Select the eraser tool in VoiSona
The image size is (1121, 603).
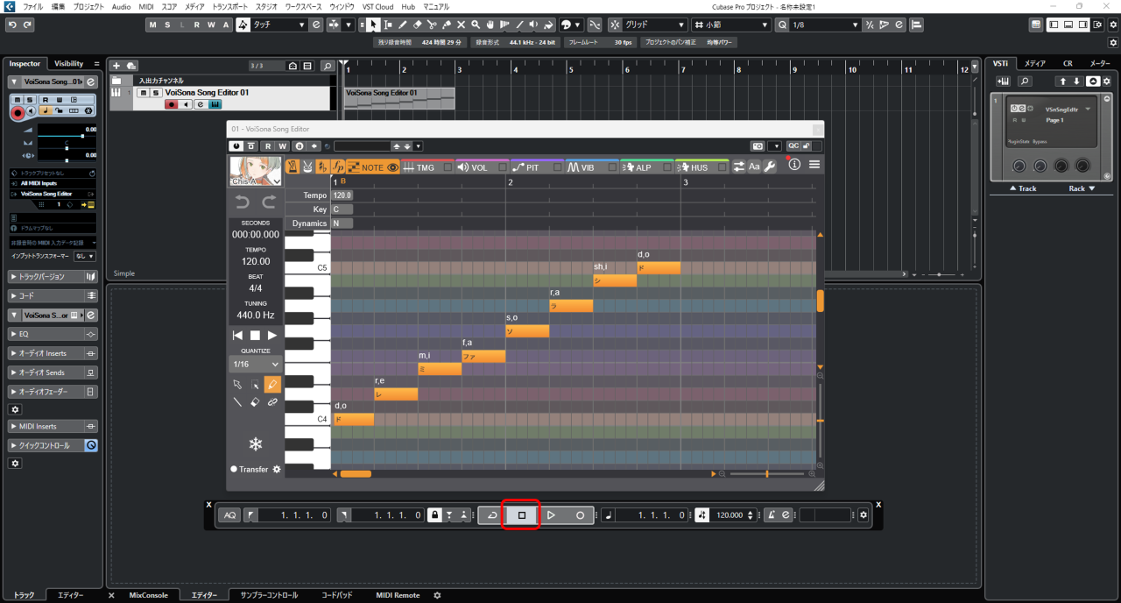tap(255, 402)
